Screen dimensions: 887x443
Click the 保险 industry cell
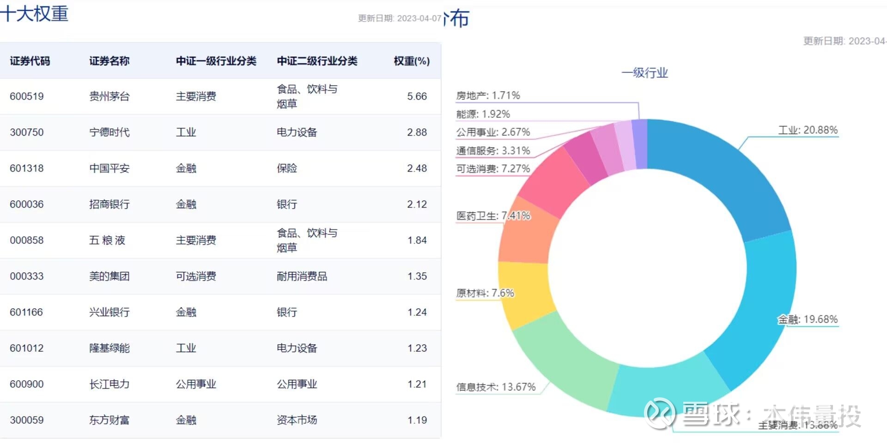click(x=287, y=168)
